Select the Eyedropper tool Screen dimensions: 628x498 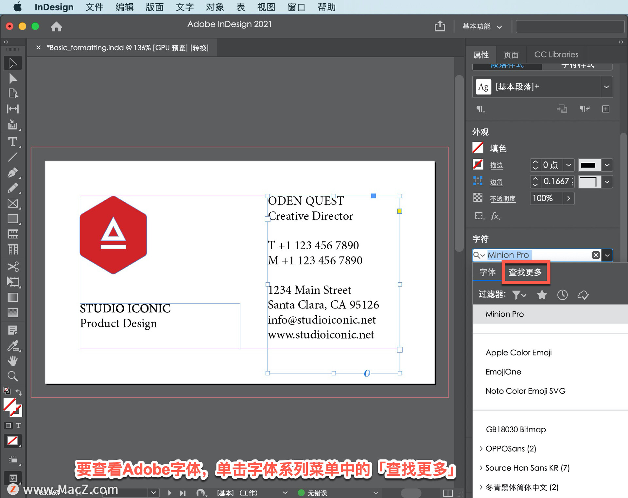point(13,346)
